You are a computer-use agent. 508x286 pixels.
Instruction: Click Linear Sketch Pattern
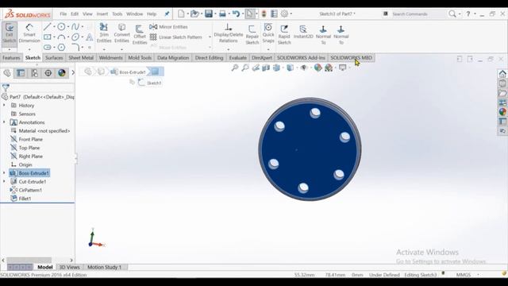click(176, 37)
